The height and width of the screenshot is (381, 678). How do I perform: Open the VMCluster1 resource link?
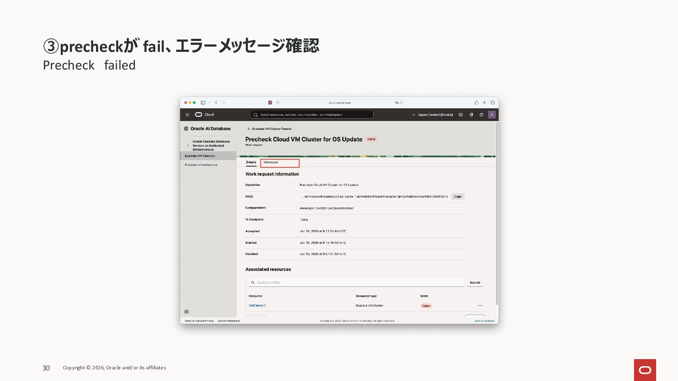click(x=257, y=306)
